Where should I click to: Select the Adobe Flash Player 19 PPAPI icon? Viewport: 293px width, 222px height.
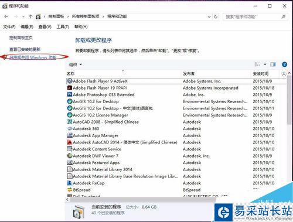(x=70, y=88)
